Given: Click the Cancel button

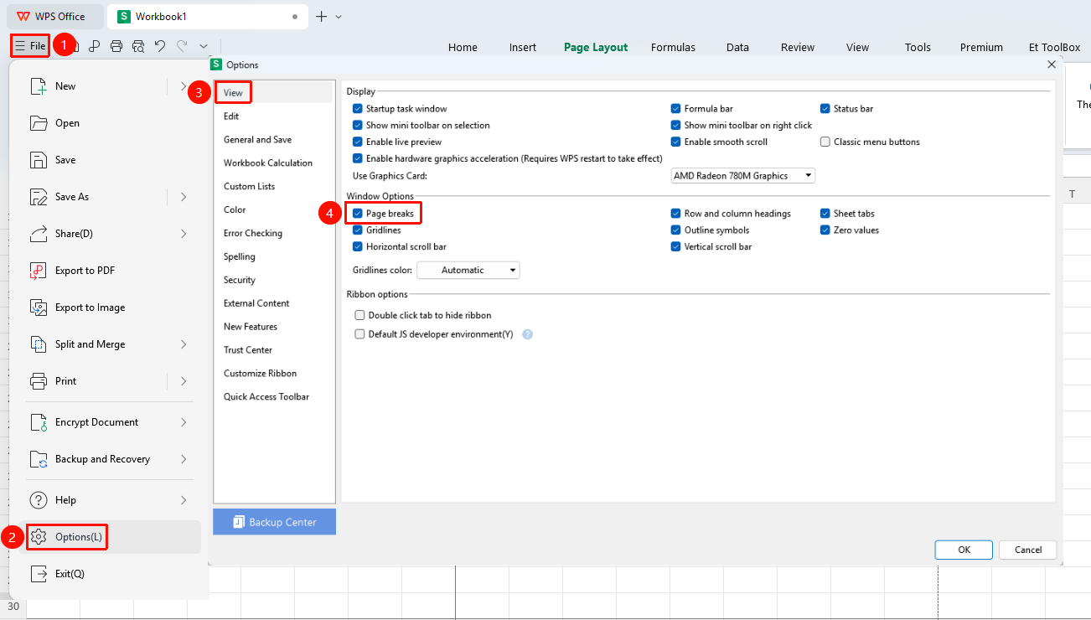Looking at the screenshot, I should click(x=1028, y=550).
